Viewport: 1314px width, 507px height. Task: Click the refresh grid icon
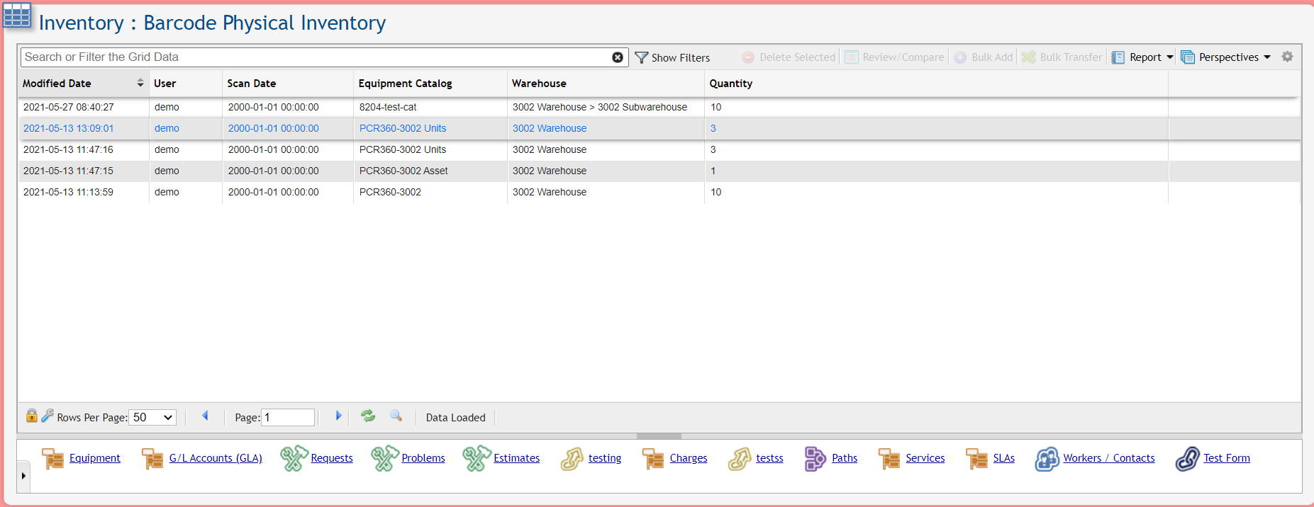click(x=367, y=416)
